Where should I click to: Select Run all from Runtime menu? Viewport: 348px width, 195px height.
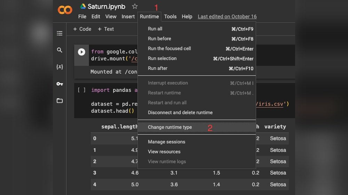pos(155,29)
